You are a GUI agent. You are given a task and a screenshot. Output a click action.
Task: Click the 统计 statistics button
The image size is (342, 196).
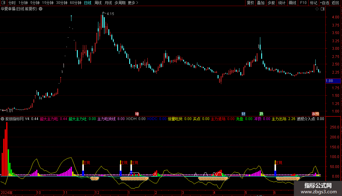click(282, 3)
